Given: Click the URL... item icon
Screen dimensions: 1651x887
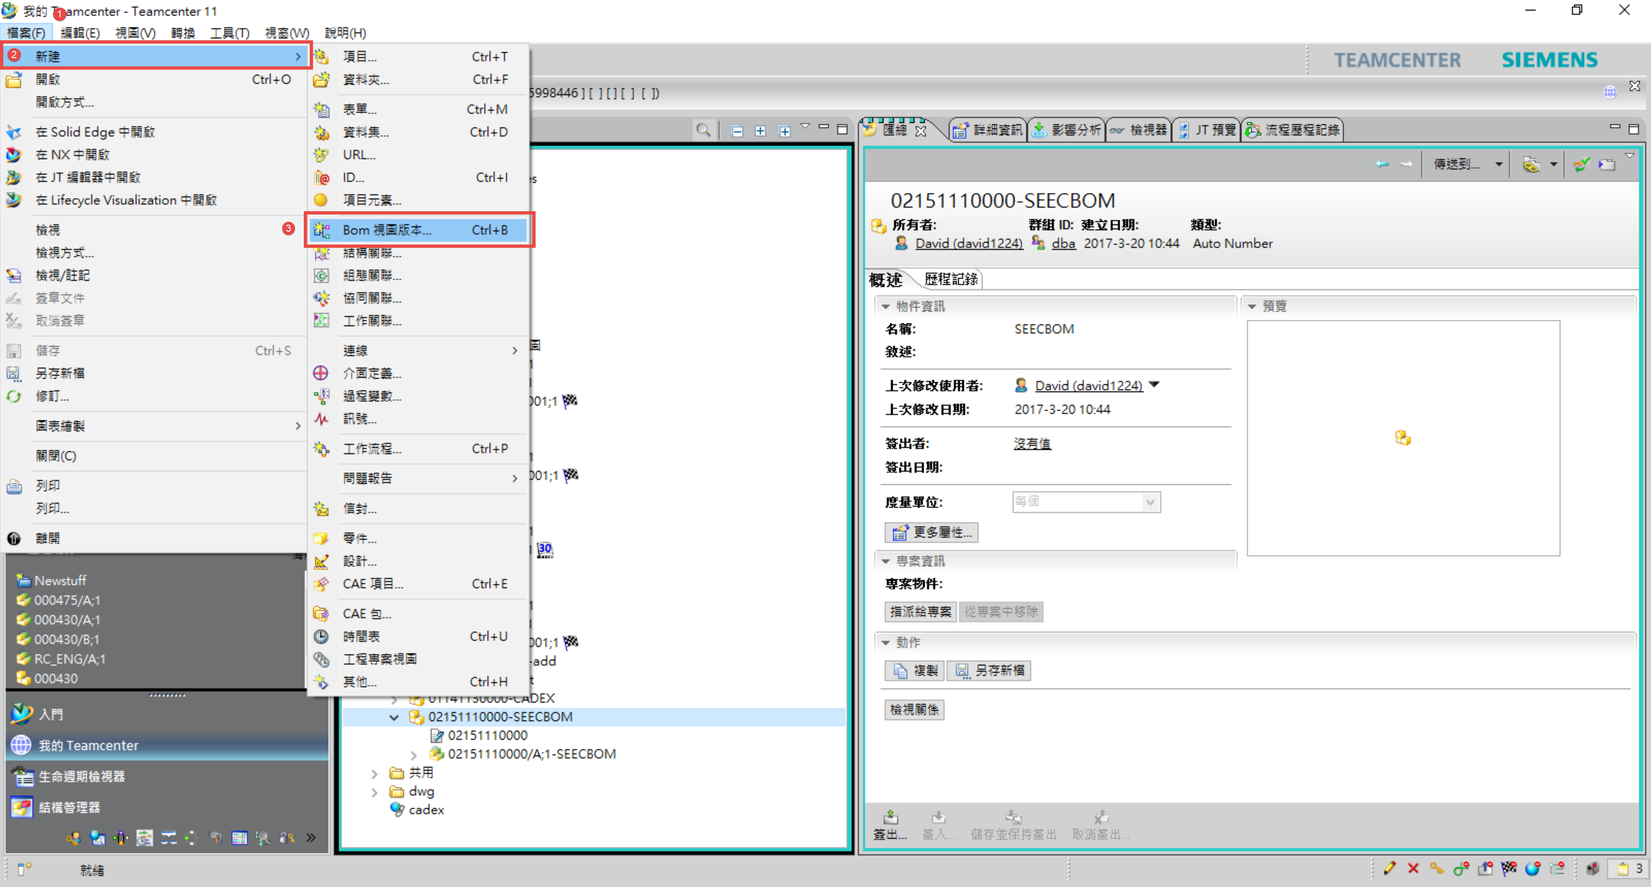Looking at the screenshot, I should pos(321,154).
